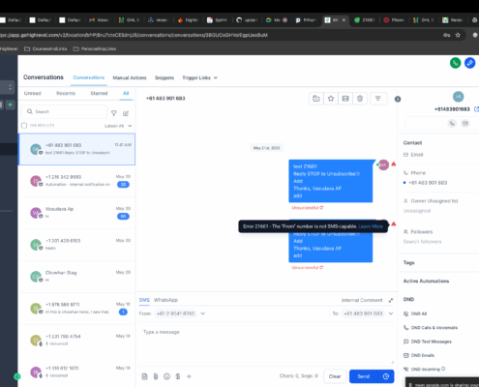Open the conversation filter icon beside search
Screen dimensions: 479x387
point(114,113)
